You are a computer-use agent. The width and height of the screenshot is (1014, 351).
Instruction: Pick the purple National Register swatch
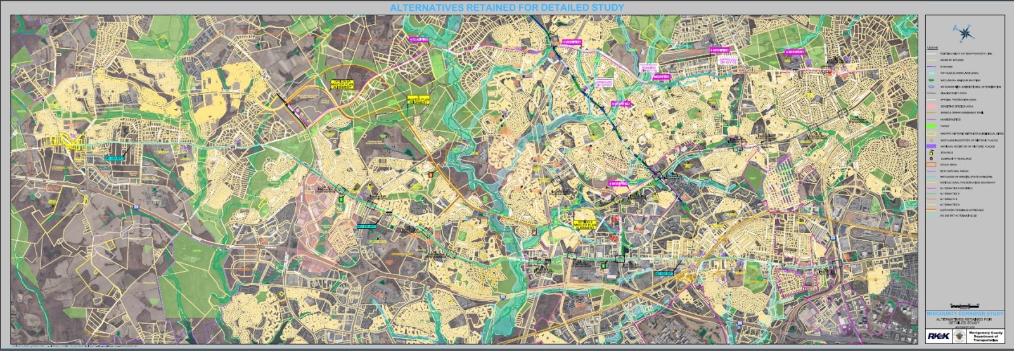point(932,146)
